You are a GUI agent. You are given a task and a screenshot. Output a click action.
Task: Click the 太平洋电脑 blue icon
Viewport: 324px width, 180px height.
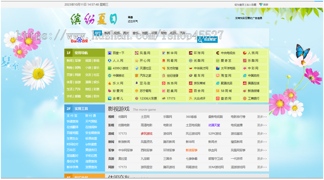click(217, 68)
